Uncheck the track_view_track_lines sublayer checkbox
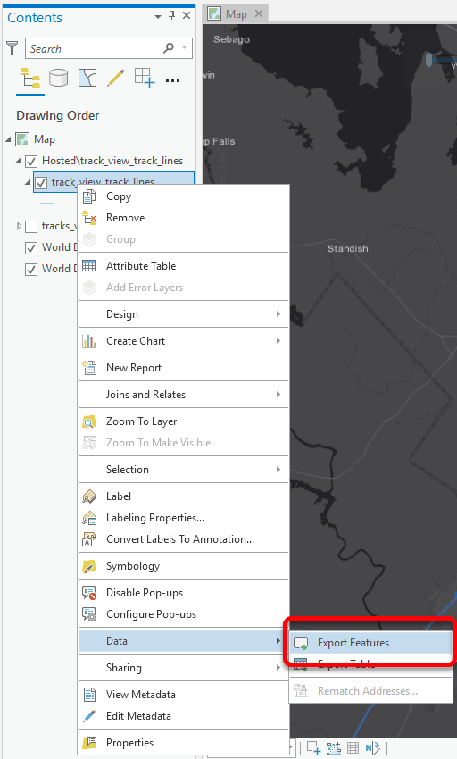Viewport: 457px width, 759px height. tap(41, 182)
